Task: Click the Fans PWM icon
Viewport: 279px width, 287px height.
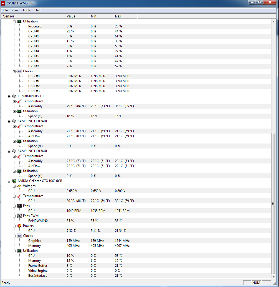Action: (19, 216)
